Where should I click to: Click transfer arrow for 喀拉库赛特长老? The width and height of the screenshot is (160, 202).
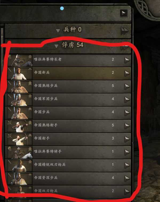tap(127, 60)
